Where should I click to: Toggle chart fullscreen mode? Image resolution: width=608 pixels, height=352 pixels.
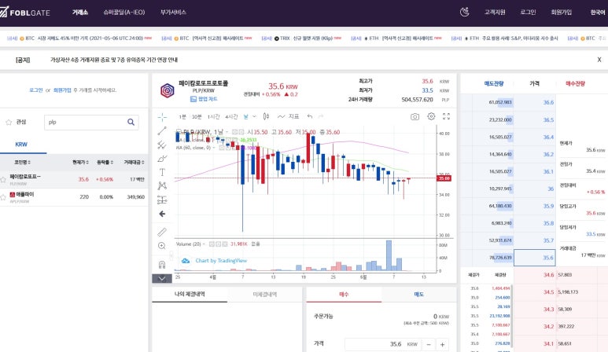446,116
